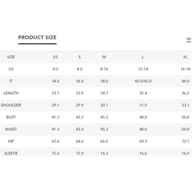The image size is (192, 192).
Task: Click the 40.0/42.0 IT size cell
Action: click(x=143, y=81)
